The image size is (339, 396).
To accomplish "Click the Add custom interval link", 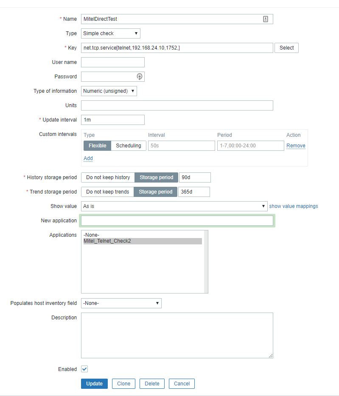I will click(88, 158).
